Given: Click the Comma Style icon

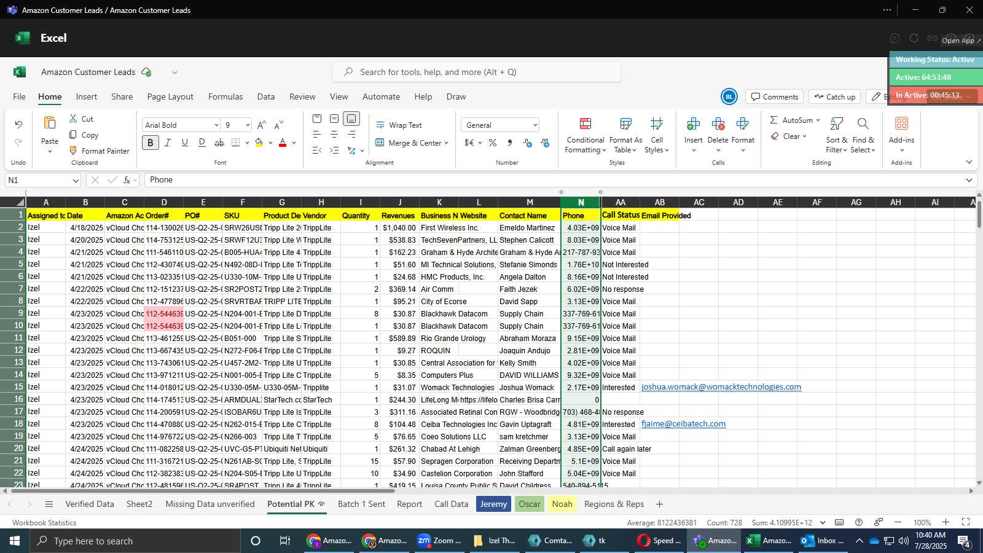Looking at the screenshot, I should click(x=510, y=143).
